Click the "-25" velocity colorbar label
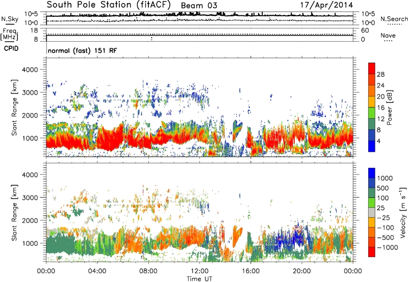The width and height of the screenshot is (408, 282). pyautogui.click(x=384, y=218)
